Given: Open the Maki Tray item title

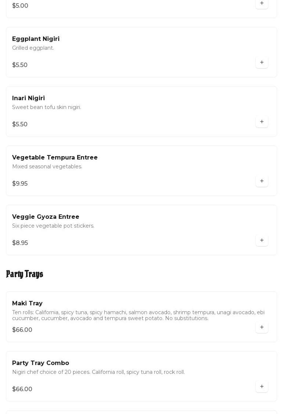Looking at the screenshot, I should [x=27, y=304].
